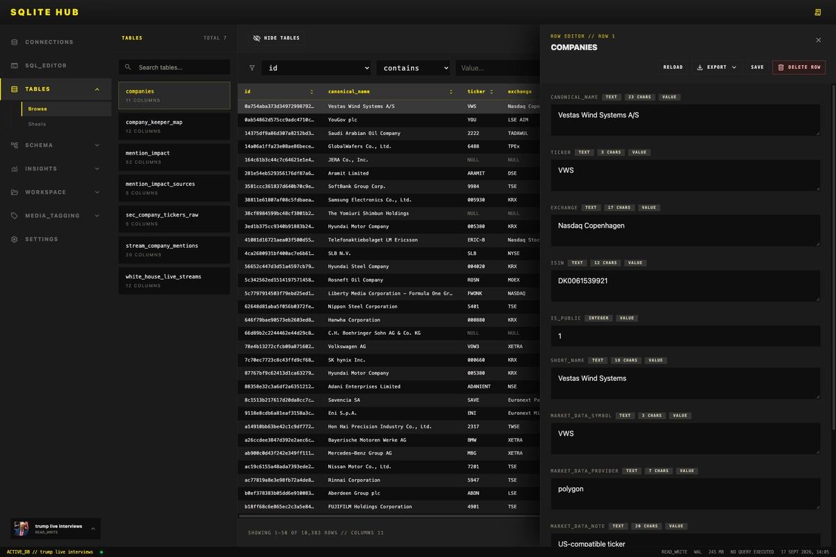Image resolution: width=836 pixels, height=557 pixels.
Task: Open the Insights chart icon
Action: click(x=15, y=168)
